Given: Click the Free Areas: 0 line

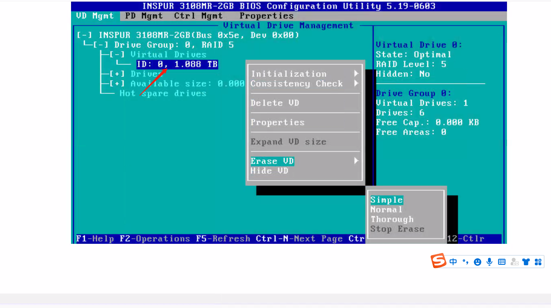Looking at the screenshot, I should 411,132.
